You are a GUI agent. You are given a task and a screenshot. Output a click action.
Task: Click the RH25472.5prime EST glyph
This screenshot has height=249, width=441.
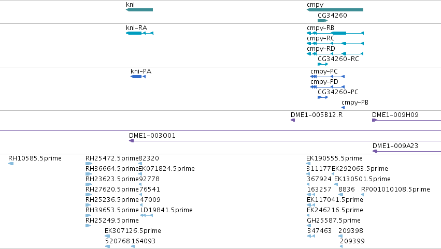89,164
